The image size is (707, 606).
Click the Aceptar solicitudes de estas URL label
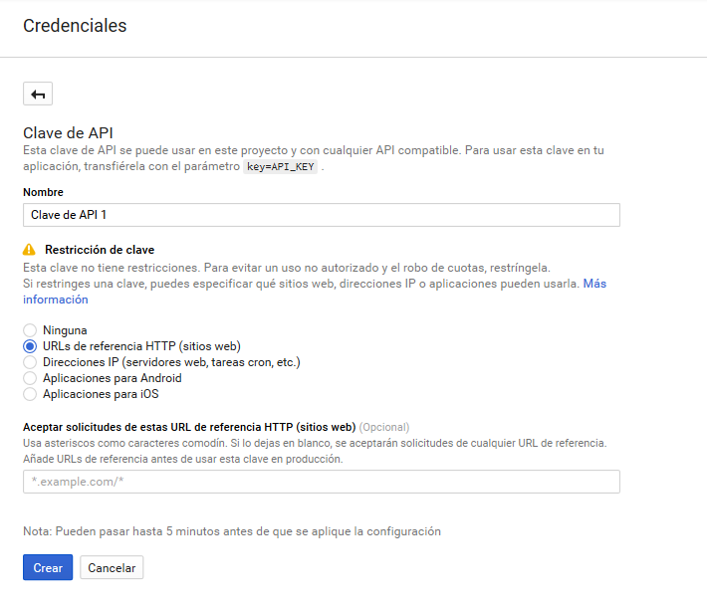pyautogui.click(x=189, y=427)
